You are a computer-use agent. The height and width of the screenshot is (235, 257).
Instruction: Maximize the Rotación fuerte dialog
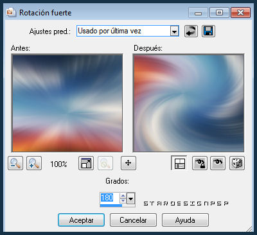(219, 13)
